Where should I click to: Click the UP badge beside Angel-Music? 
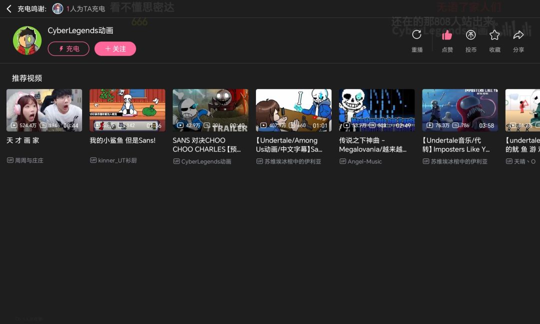point(342,161)
